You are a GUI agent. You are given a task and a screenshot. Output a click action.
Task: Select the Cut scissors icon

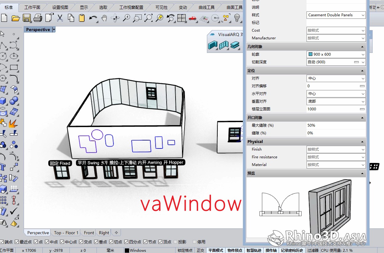click(x=60, y=18)
